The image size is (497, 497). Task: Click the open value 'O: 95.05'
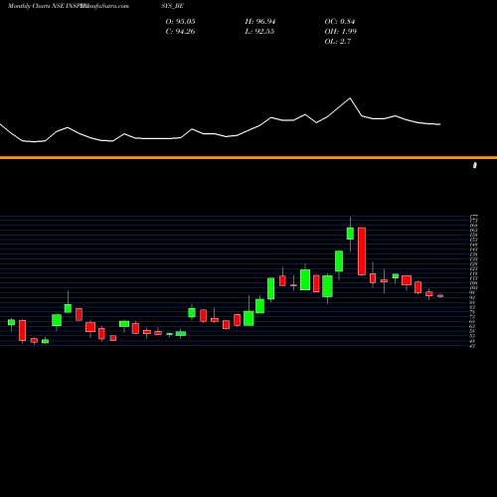(x=180, y=22)
